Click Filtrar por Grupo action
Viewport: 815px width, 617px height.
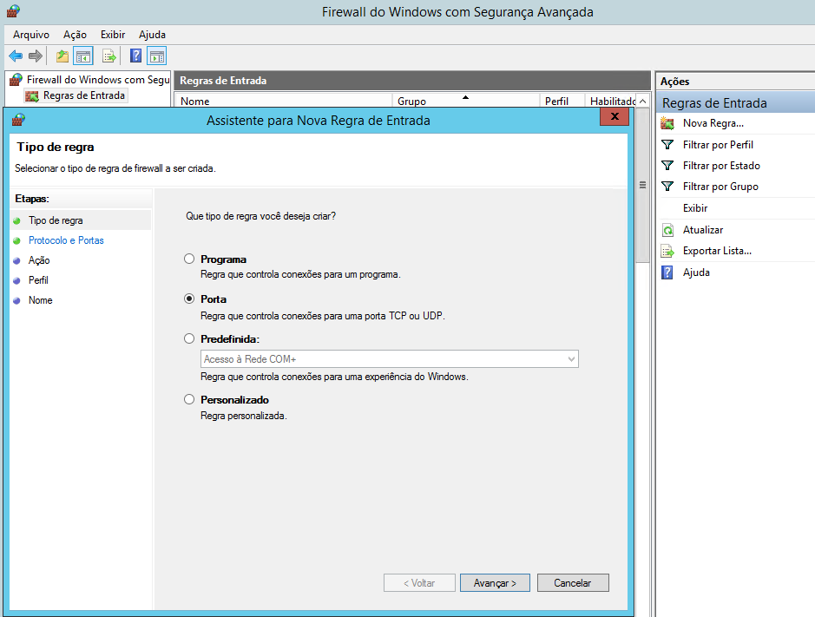[x=720, y=186]
